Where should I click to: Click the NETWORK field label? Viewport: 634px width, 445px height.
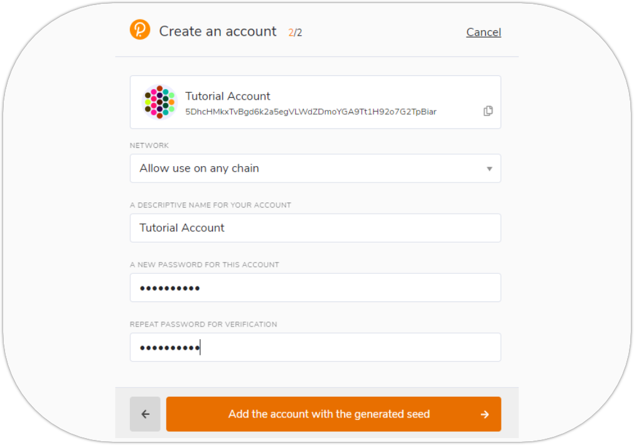point(149,145)
